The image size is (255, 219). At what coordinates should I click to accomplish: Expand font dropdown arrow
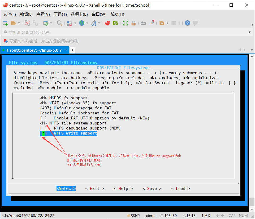tap(99, 23)
